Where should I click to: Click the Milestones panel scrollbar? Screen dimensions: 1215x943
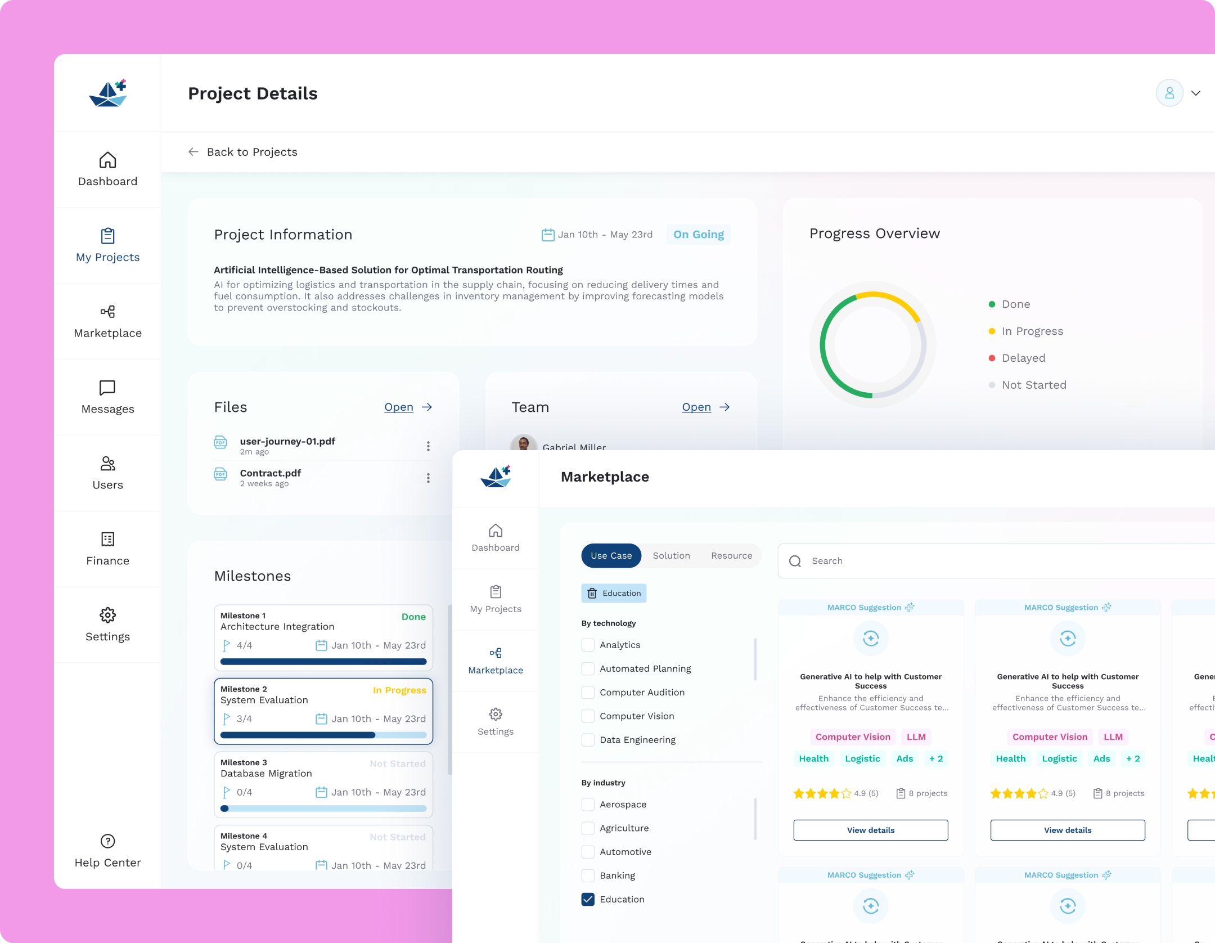pyautogui.click(x=449, y=690)
